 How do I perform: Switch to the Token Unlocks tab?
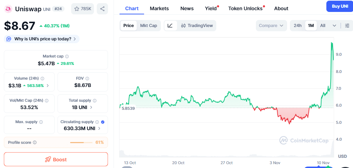coord(245,8)
